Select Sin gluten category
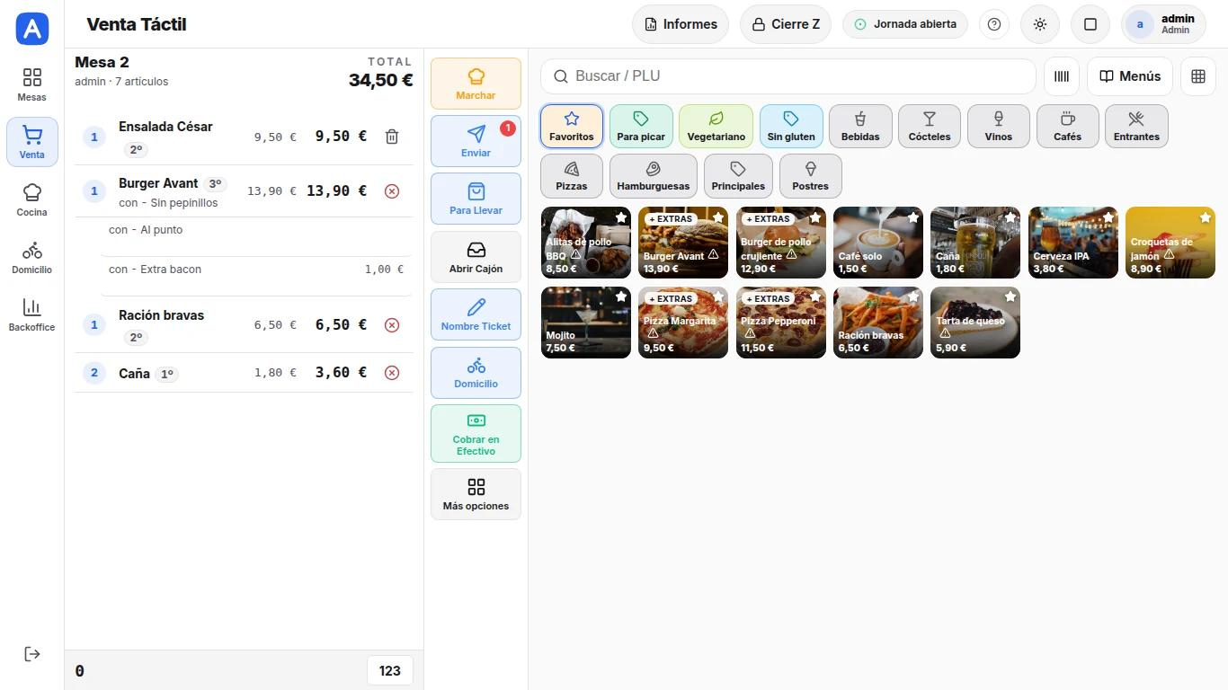The height and width of the screenshot is (690, 1228). (x=791, y=126)
